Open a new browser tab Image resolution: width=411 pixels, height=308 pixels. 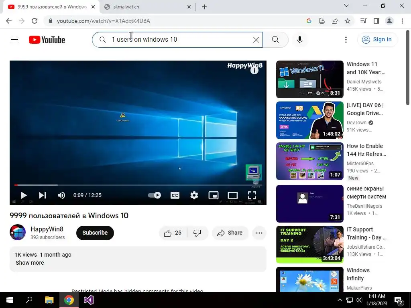point(204,7)
